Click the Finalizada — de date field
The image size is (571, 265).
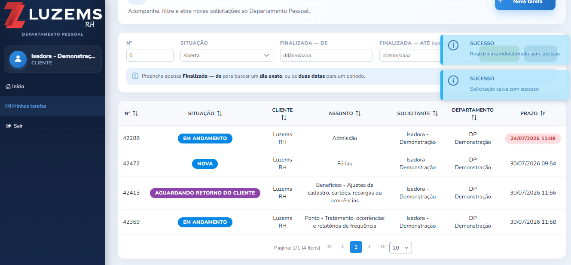click(326, 55)
